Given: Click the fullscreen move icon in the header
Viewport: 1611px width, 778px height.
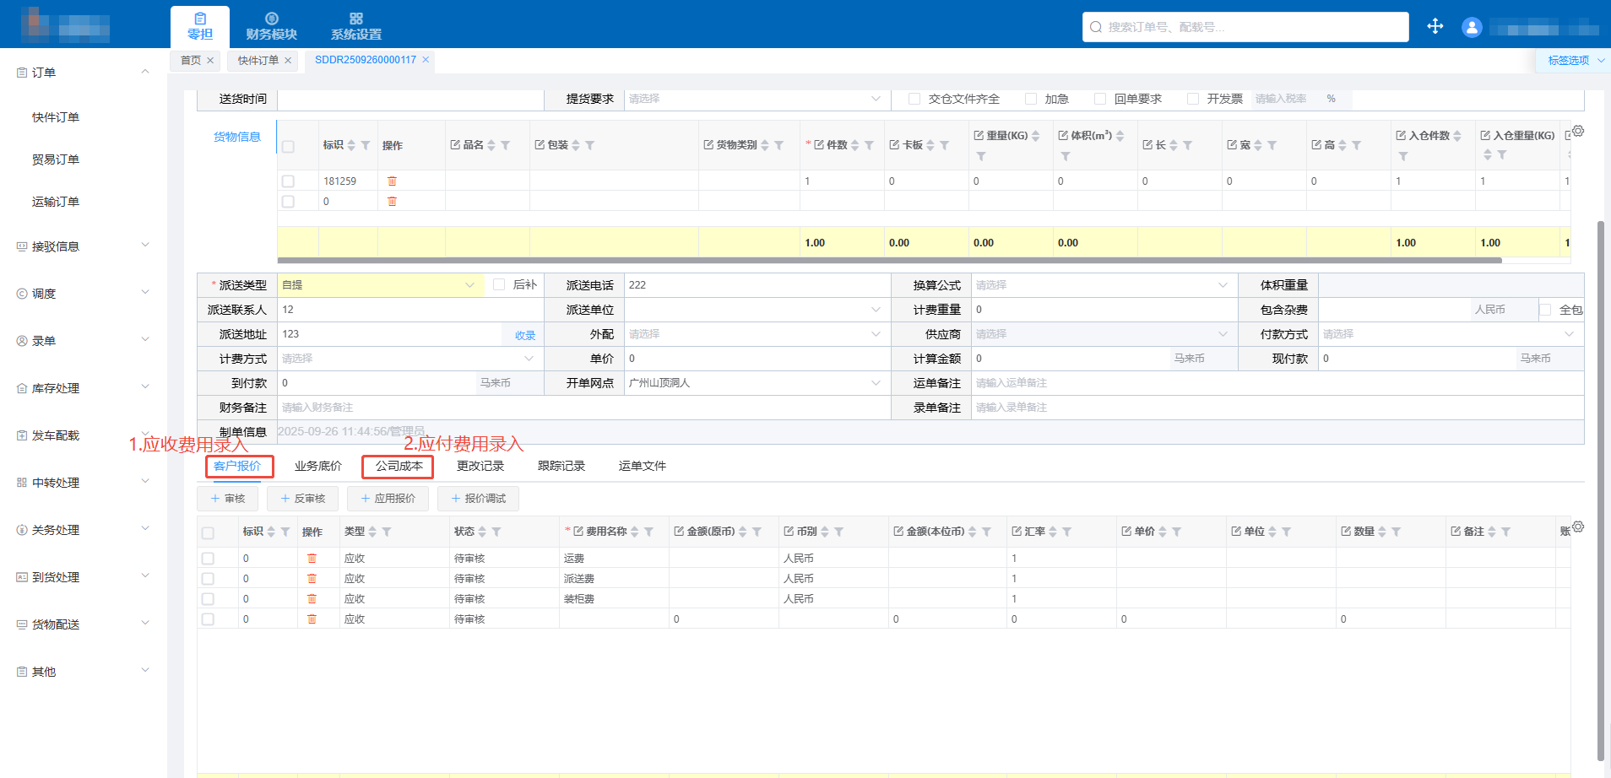Looking at the screenshot, I should (x=1435, y=26).
